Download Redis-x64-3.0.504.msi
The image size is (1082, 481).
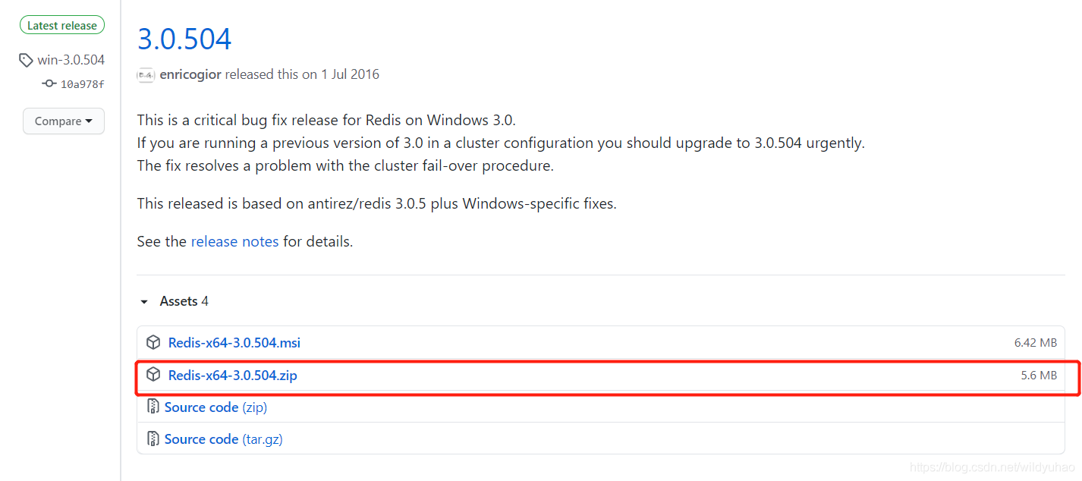234,343
